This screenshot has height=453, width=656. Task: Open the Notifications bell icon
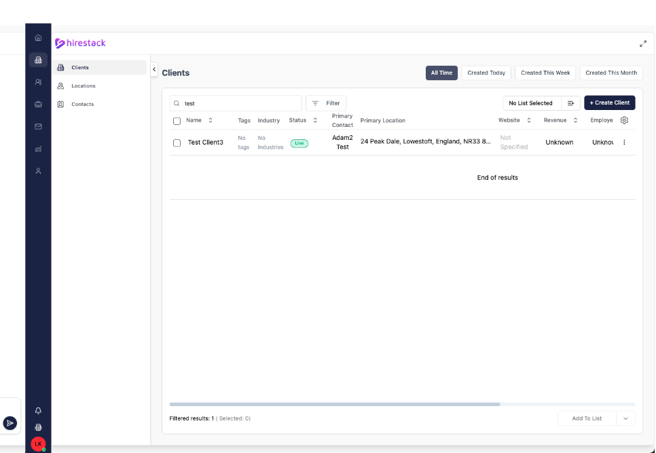[x=38, y=410]
